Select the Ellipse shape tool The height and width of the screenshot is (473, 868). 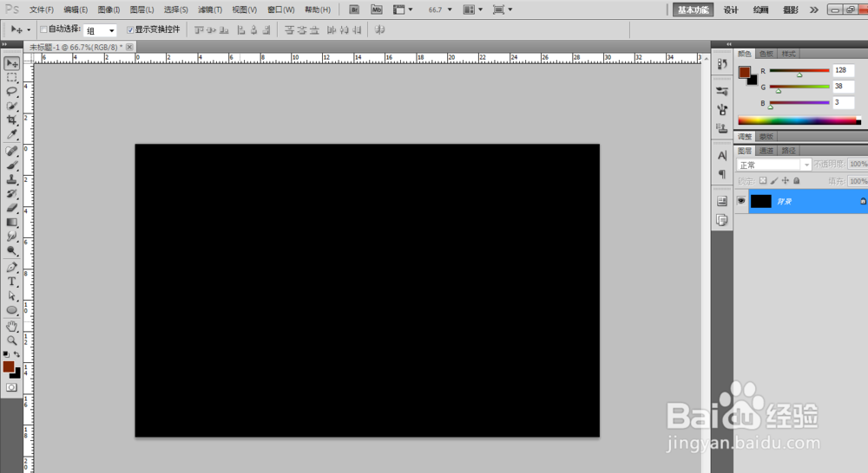click(x=11, y=310)
